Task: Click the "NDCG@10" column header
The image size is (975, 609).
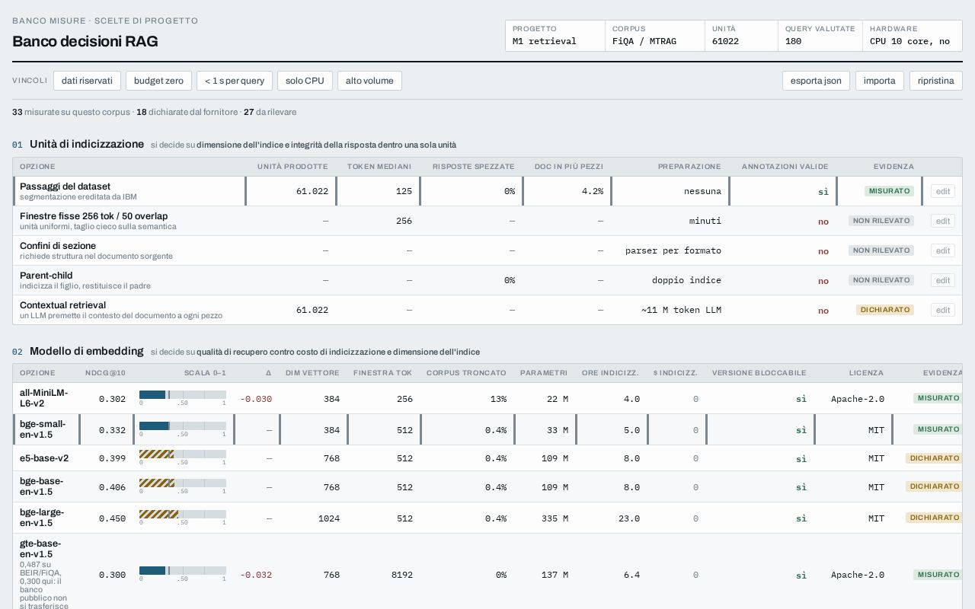Action: point(105,373)
